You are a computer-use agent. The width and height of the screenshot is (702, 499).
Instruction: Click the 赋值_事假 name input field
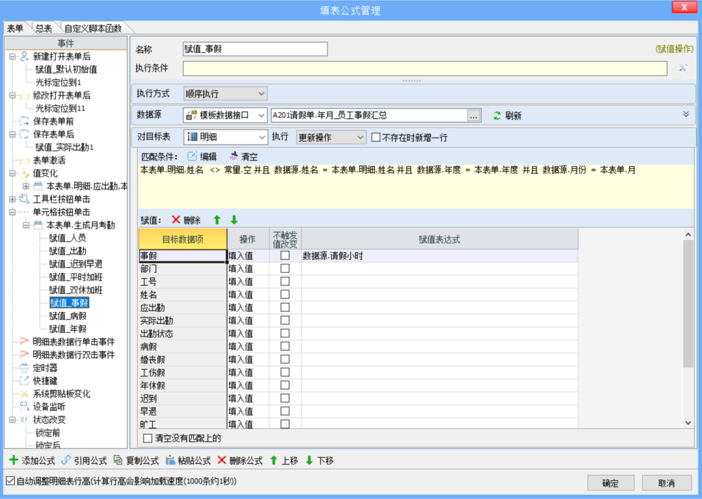tap(255, 49)
